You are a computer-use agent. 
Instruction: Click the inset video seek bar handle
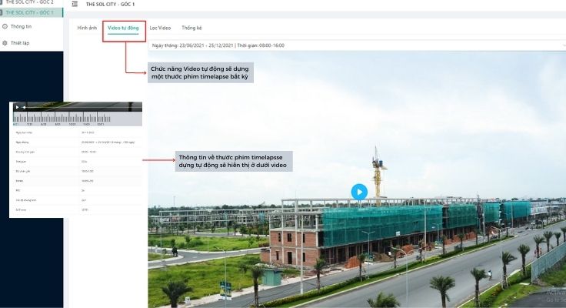pos(24,107)
